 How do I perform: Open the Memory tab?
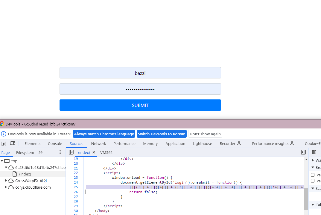coord(150,143)
